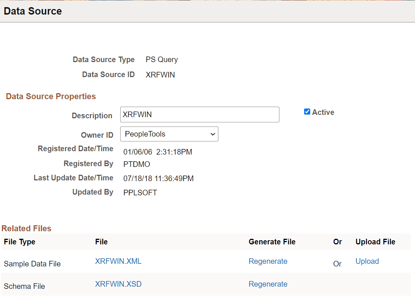415x299 pixels.
Task: Open the XRFWIN.XSD schema file
Action: pos(118,284)
